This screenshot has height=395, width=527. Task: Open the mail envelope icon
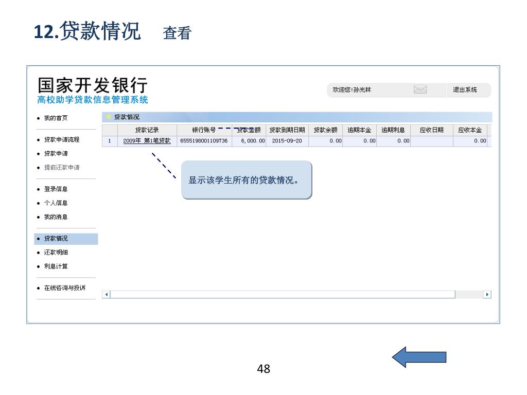tap(420, 89)
